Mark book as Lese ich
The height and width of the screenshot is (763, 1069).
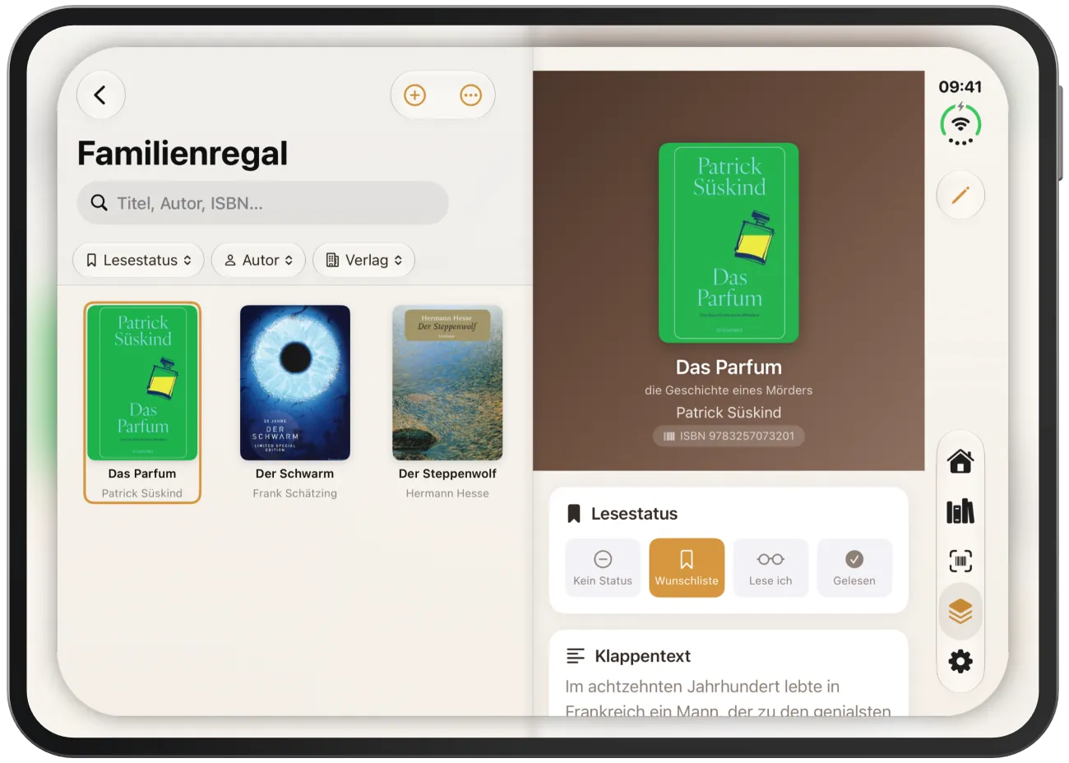771,568
